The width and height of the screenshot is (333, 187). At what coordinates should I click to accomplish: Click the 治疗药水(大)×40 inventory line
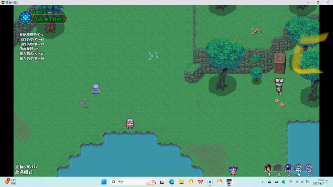[x=32, y=39]
